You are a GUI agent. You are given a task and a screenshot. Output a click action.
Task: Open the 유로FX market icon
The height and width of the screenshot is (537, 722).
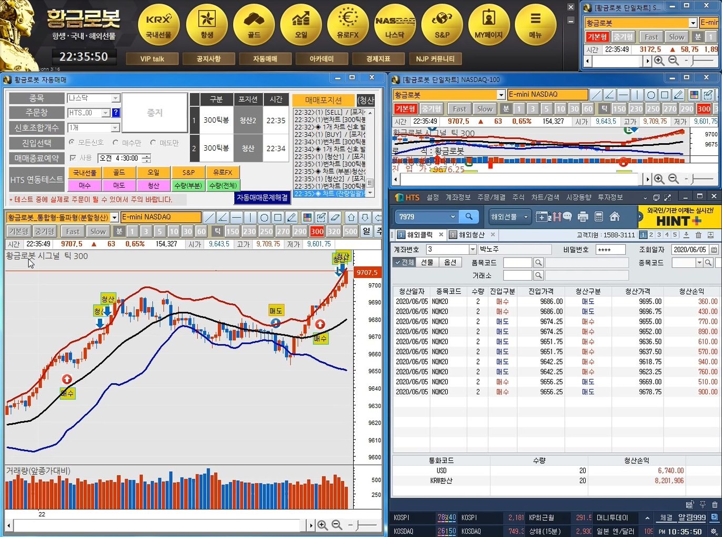click(x=348, y=25)
